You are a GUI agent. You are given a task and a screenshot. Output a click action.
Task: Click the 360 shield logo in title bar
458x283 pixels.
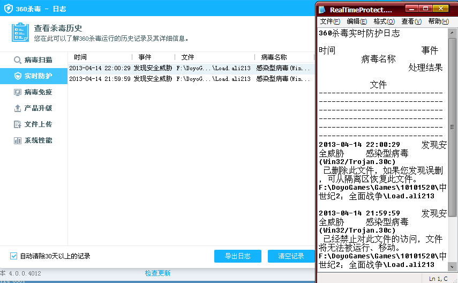9,9
